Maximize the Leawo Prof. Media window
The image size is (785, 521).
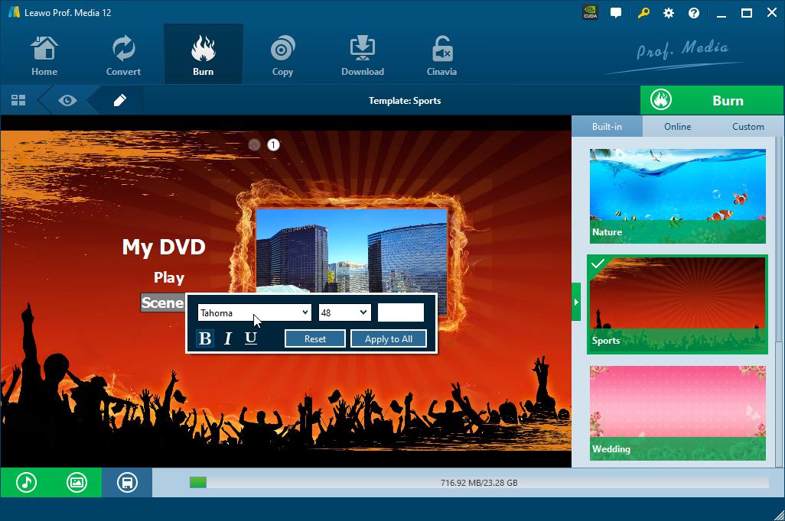coord(747,13)
